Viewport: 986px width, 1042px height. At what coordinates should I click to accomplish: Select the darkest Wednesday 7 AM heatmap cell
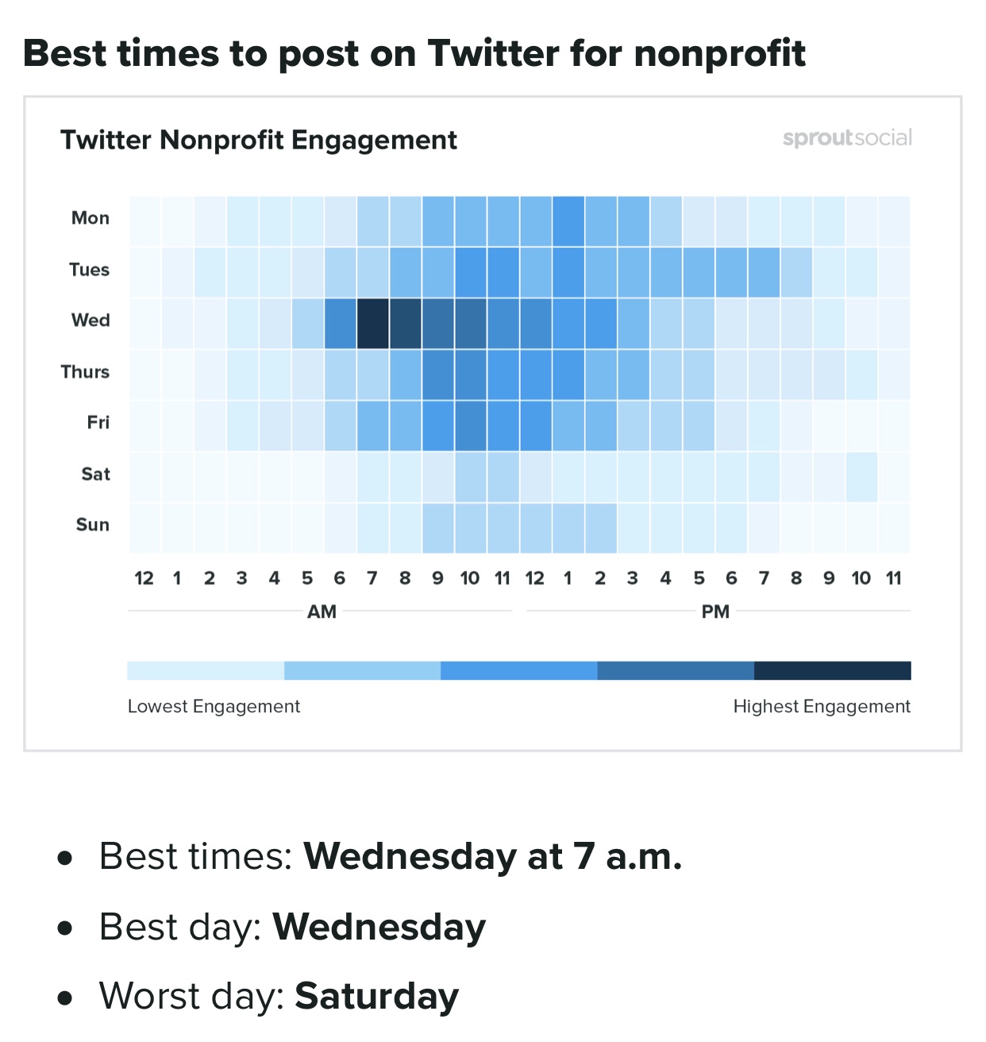pyautogui.click(x=372, y=323)
